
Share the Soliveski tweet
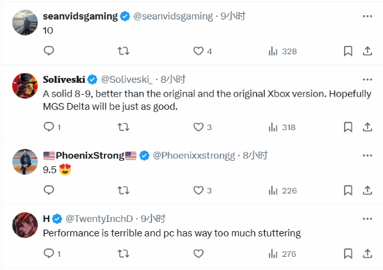367,127
